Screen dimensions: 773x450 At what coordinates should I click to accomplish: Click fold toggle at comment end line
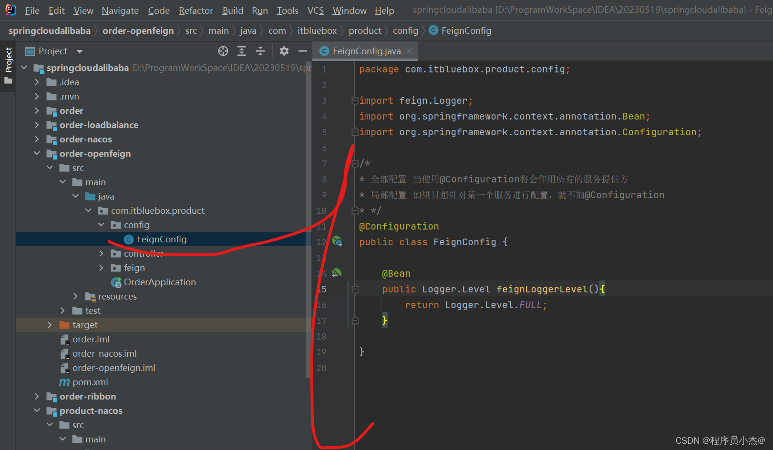click(355, 210)
